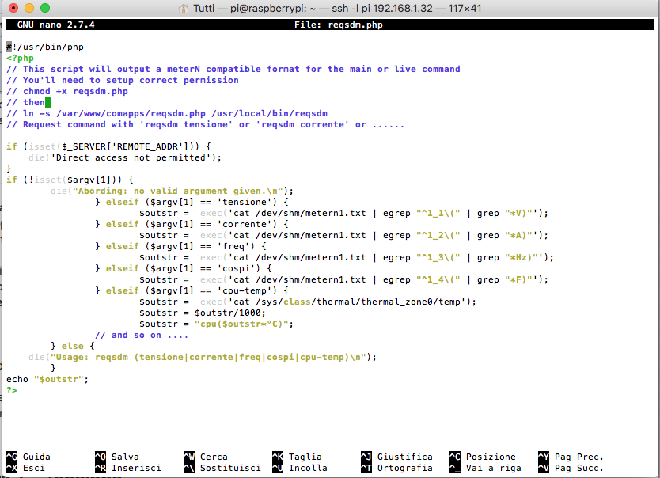The width and height of the screenshot is (660, 478).
Task: Click the echo "$outstr" line
Action: pos(47,380)
